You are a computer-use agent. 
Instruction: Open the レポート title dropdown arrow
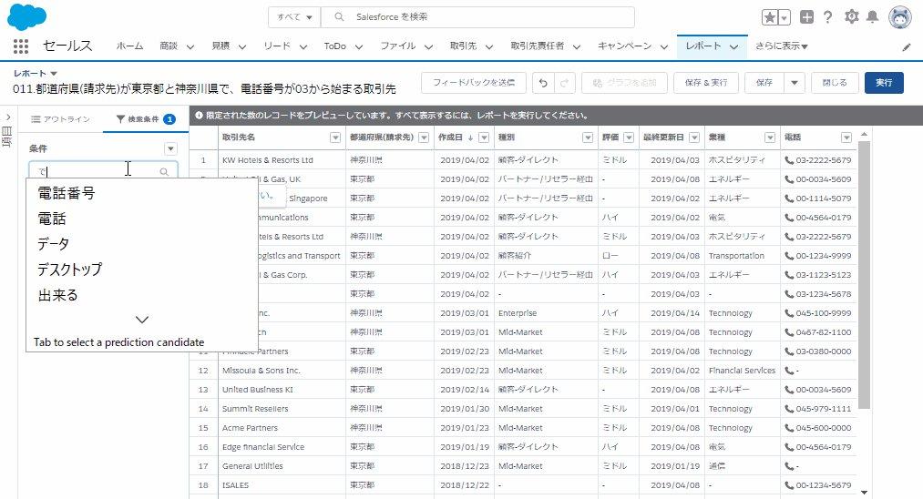pyautogui.click(x=54, y=74)
